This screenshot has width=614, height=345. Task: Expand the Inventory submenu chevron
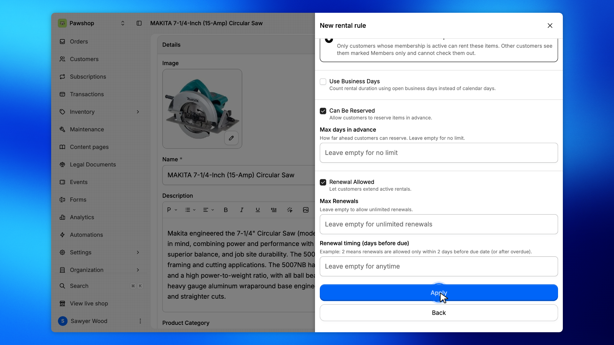pos(138,112)
